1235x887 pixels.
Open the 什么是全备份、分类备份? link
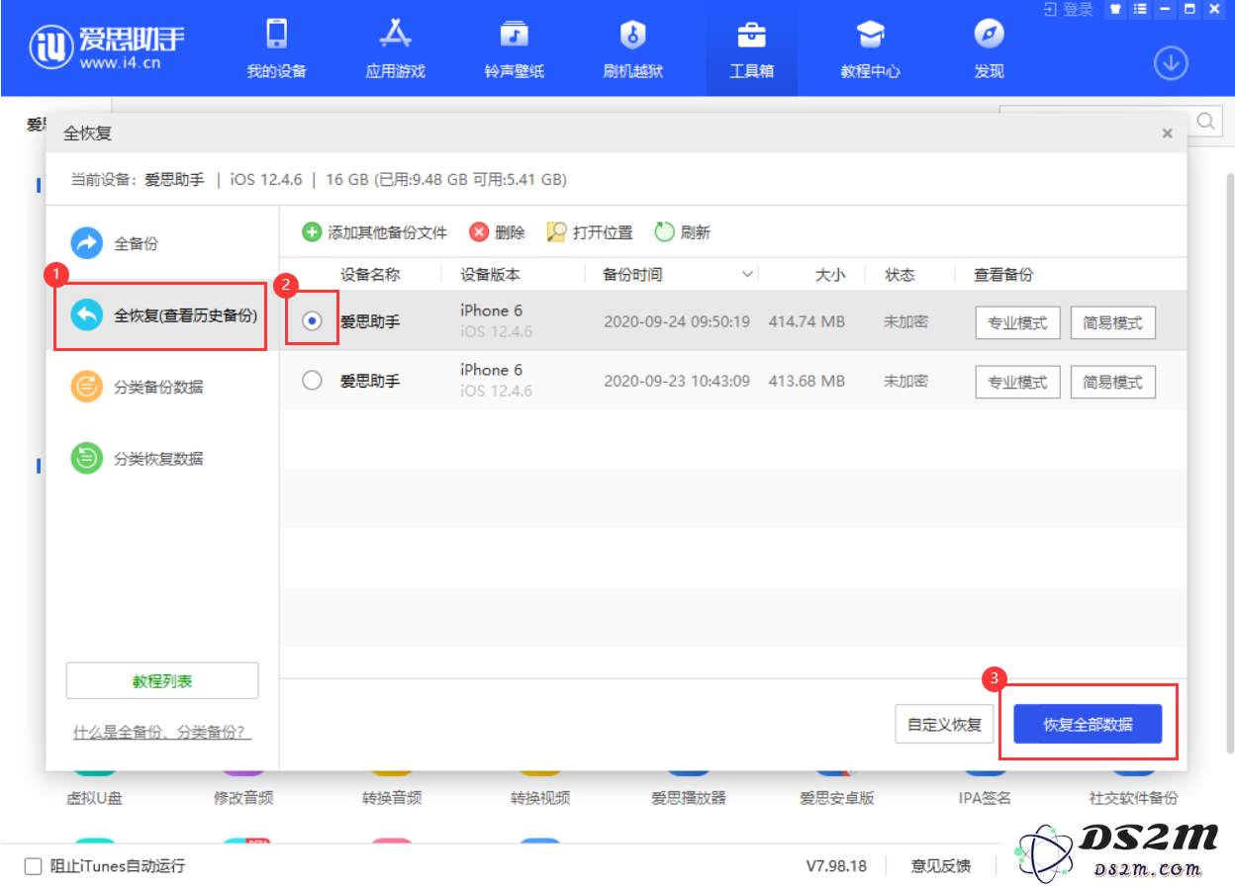coord(162,733)
